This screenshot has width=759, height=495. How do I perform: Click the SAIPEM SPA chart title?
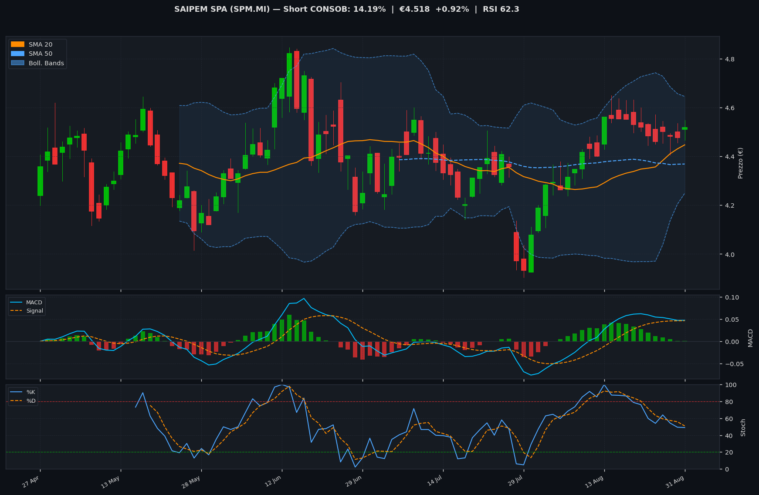(347, 9)
